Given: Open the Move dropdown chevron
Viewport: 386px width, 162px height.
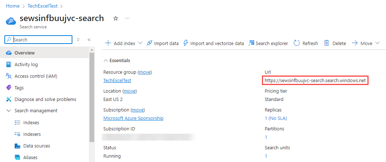Looking at the screenshot, I should pyautogui.click(x=378, y=43).
